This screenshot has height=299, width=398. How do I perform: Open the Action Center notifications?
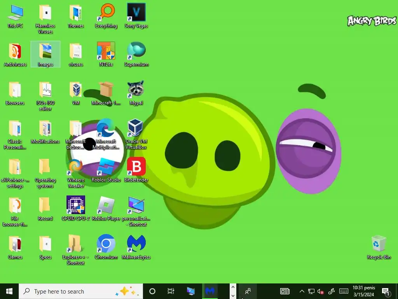[x=386, y=291]
